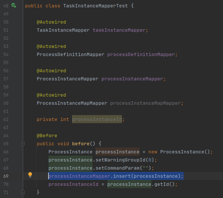Click the processInstanceId assignment on line 70
Viewport: 223px width, 198px height.
73,184
